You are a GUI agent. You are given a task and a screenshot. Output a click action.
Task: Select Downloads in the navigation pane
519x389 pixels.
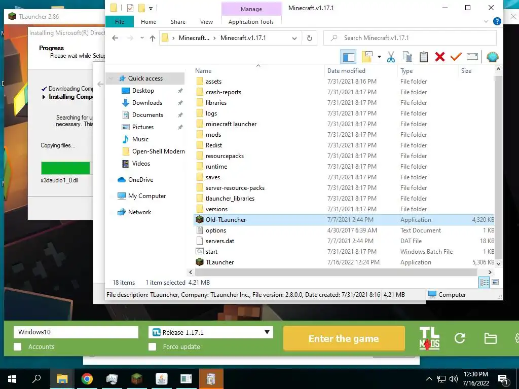pyautogui.click(x=147, y=103)
